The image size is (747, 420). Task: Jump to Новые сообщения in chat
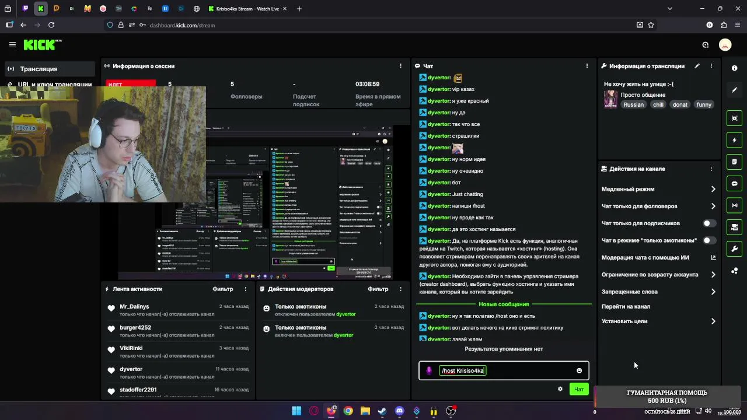504,304
